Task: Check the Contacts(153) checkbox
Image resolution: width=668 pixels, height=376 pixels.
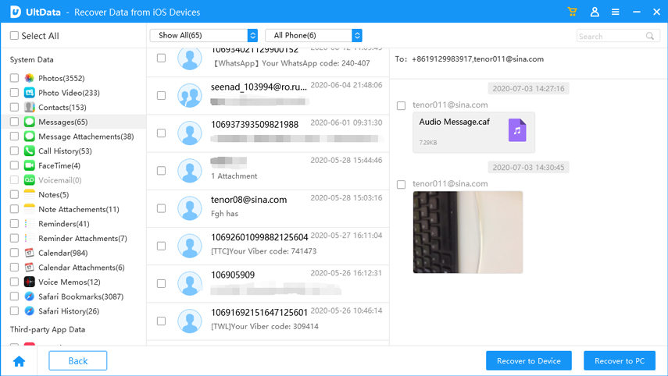Action: [x=14, y=108]
